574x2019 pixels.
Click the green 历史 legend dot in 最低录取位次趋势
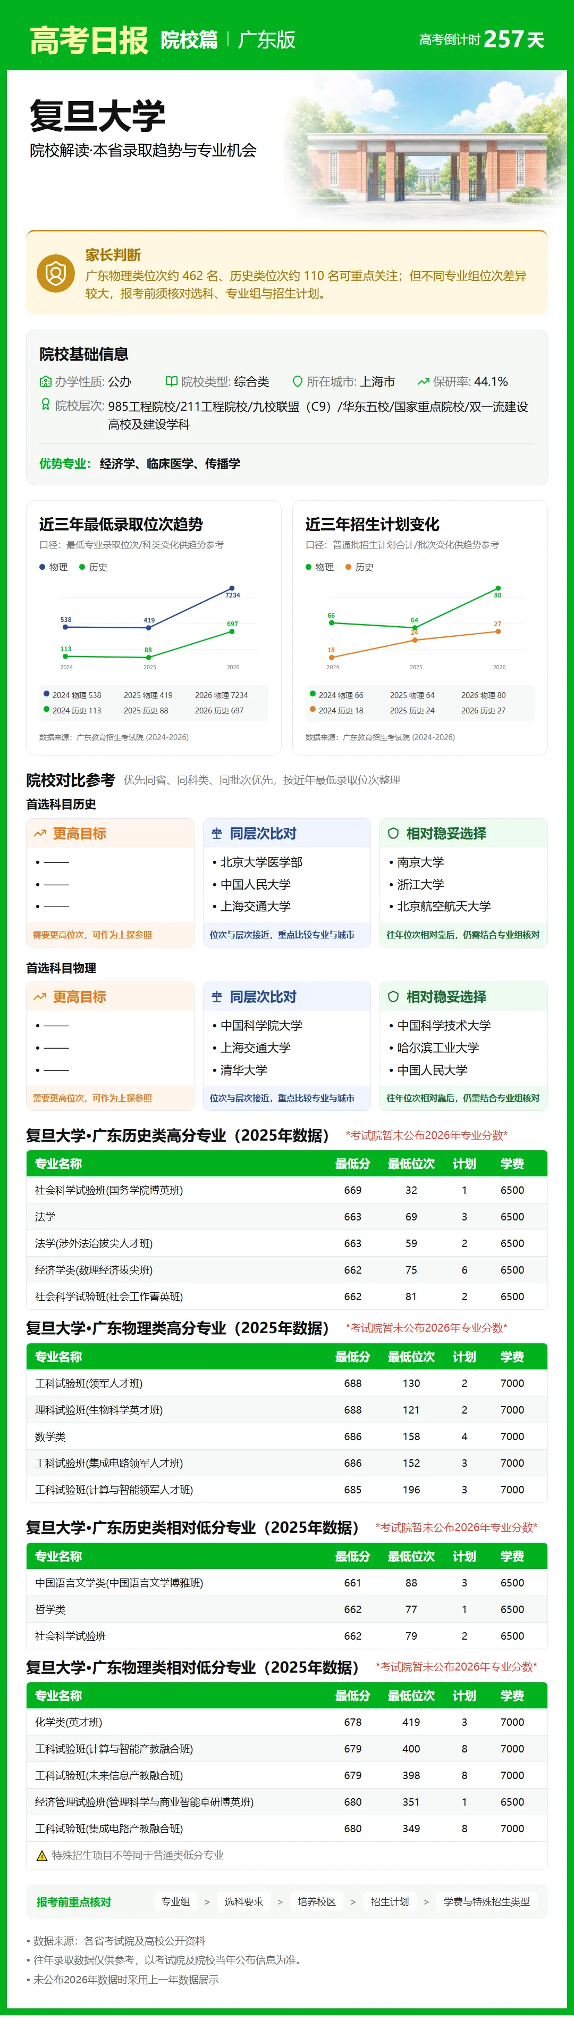tap(82, 567)
